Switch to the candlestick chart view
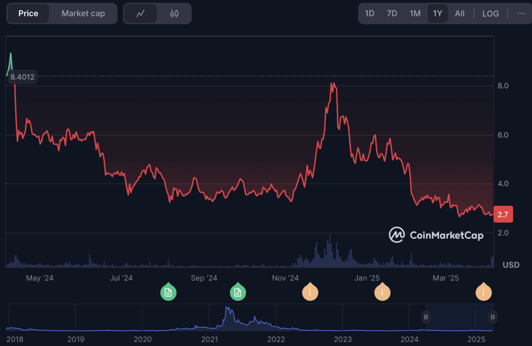Image resolution: width=532 pixels, height=346 pixels. (174, 14)
